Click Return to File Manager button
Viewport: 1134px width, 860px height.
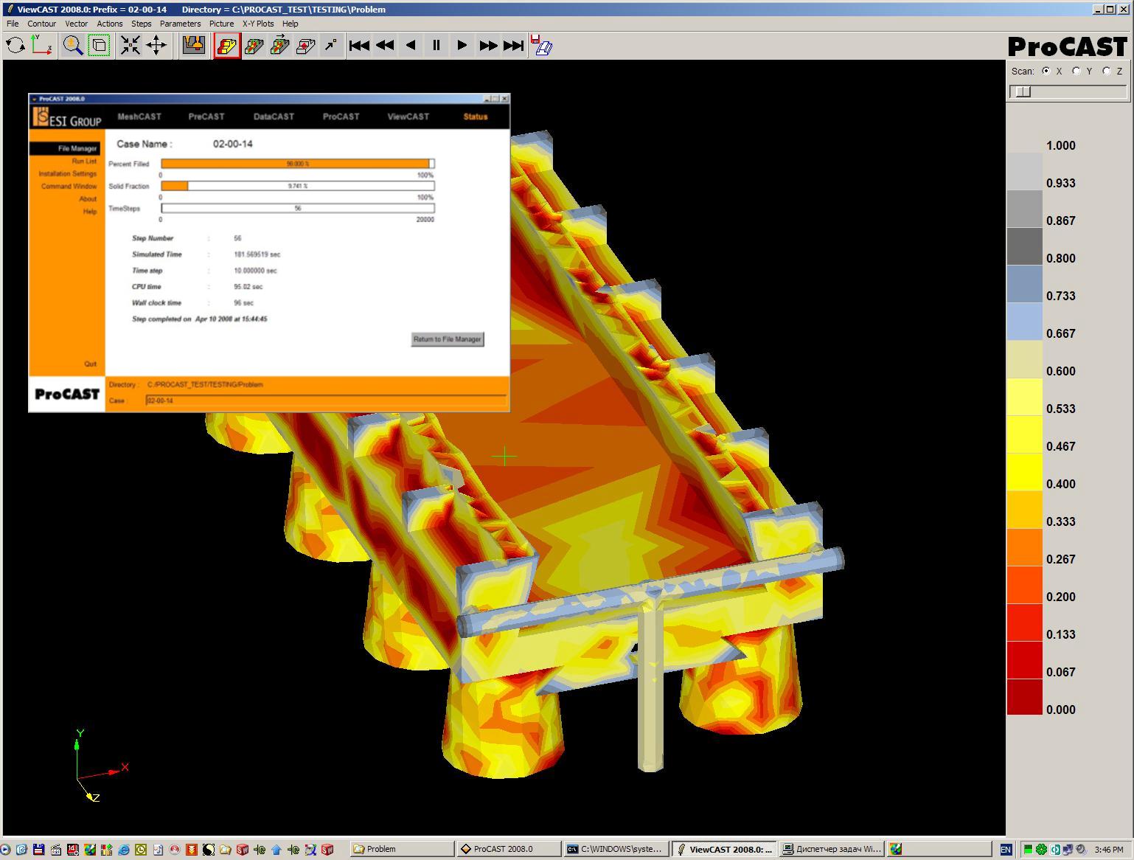pyautogui.click(x=448, y=339)
